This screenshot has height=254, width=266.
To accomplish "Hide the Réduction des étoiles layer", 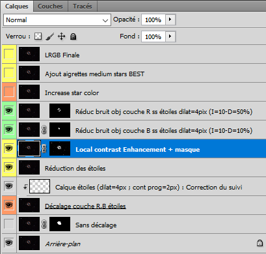I will coord(9,167).
